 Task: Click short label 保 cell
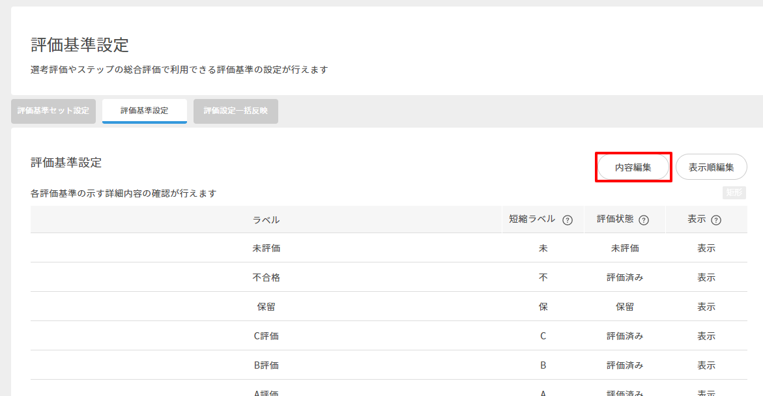tap(543, 307)
